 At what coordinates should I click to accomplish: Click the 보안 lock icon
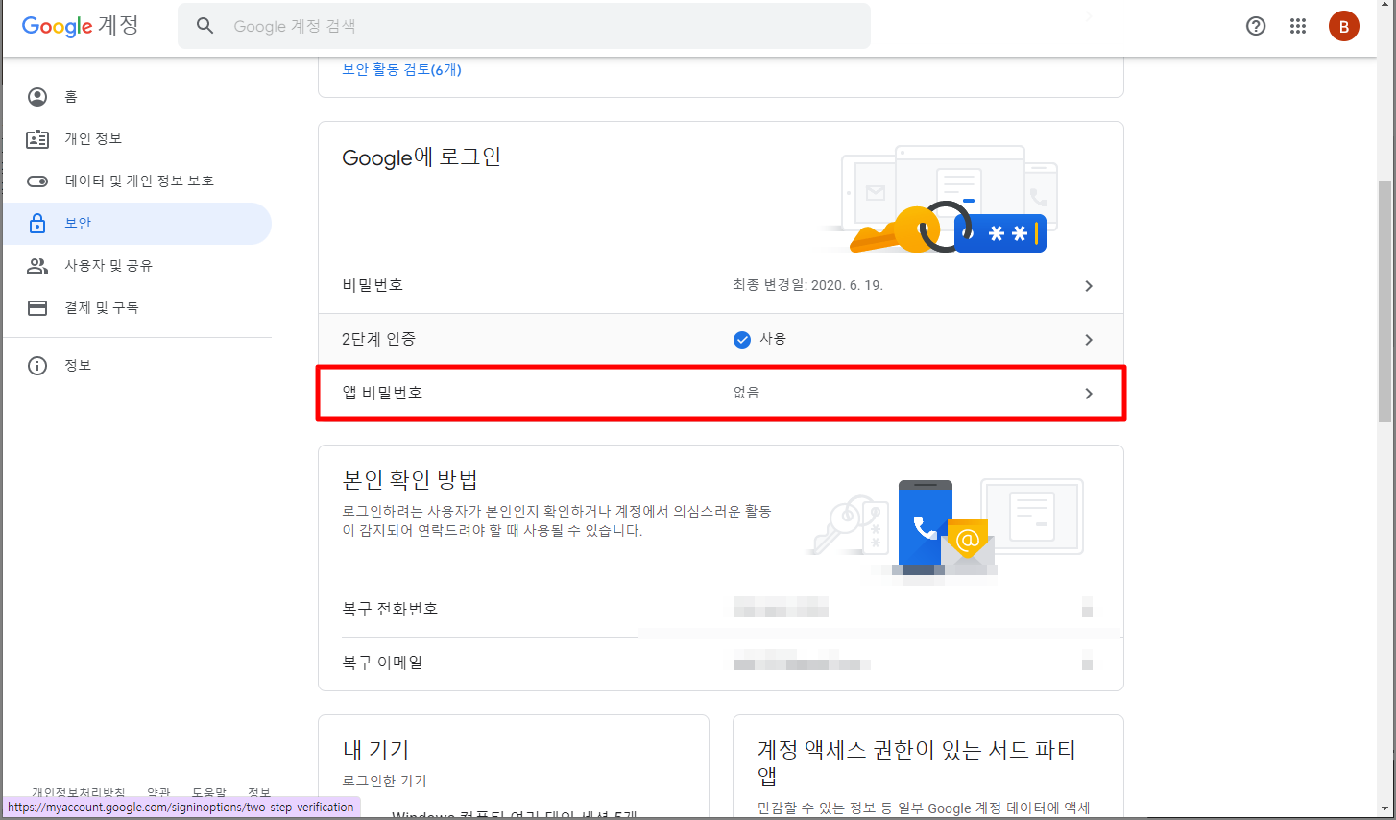pyautogui.click(x=37, y=224)
